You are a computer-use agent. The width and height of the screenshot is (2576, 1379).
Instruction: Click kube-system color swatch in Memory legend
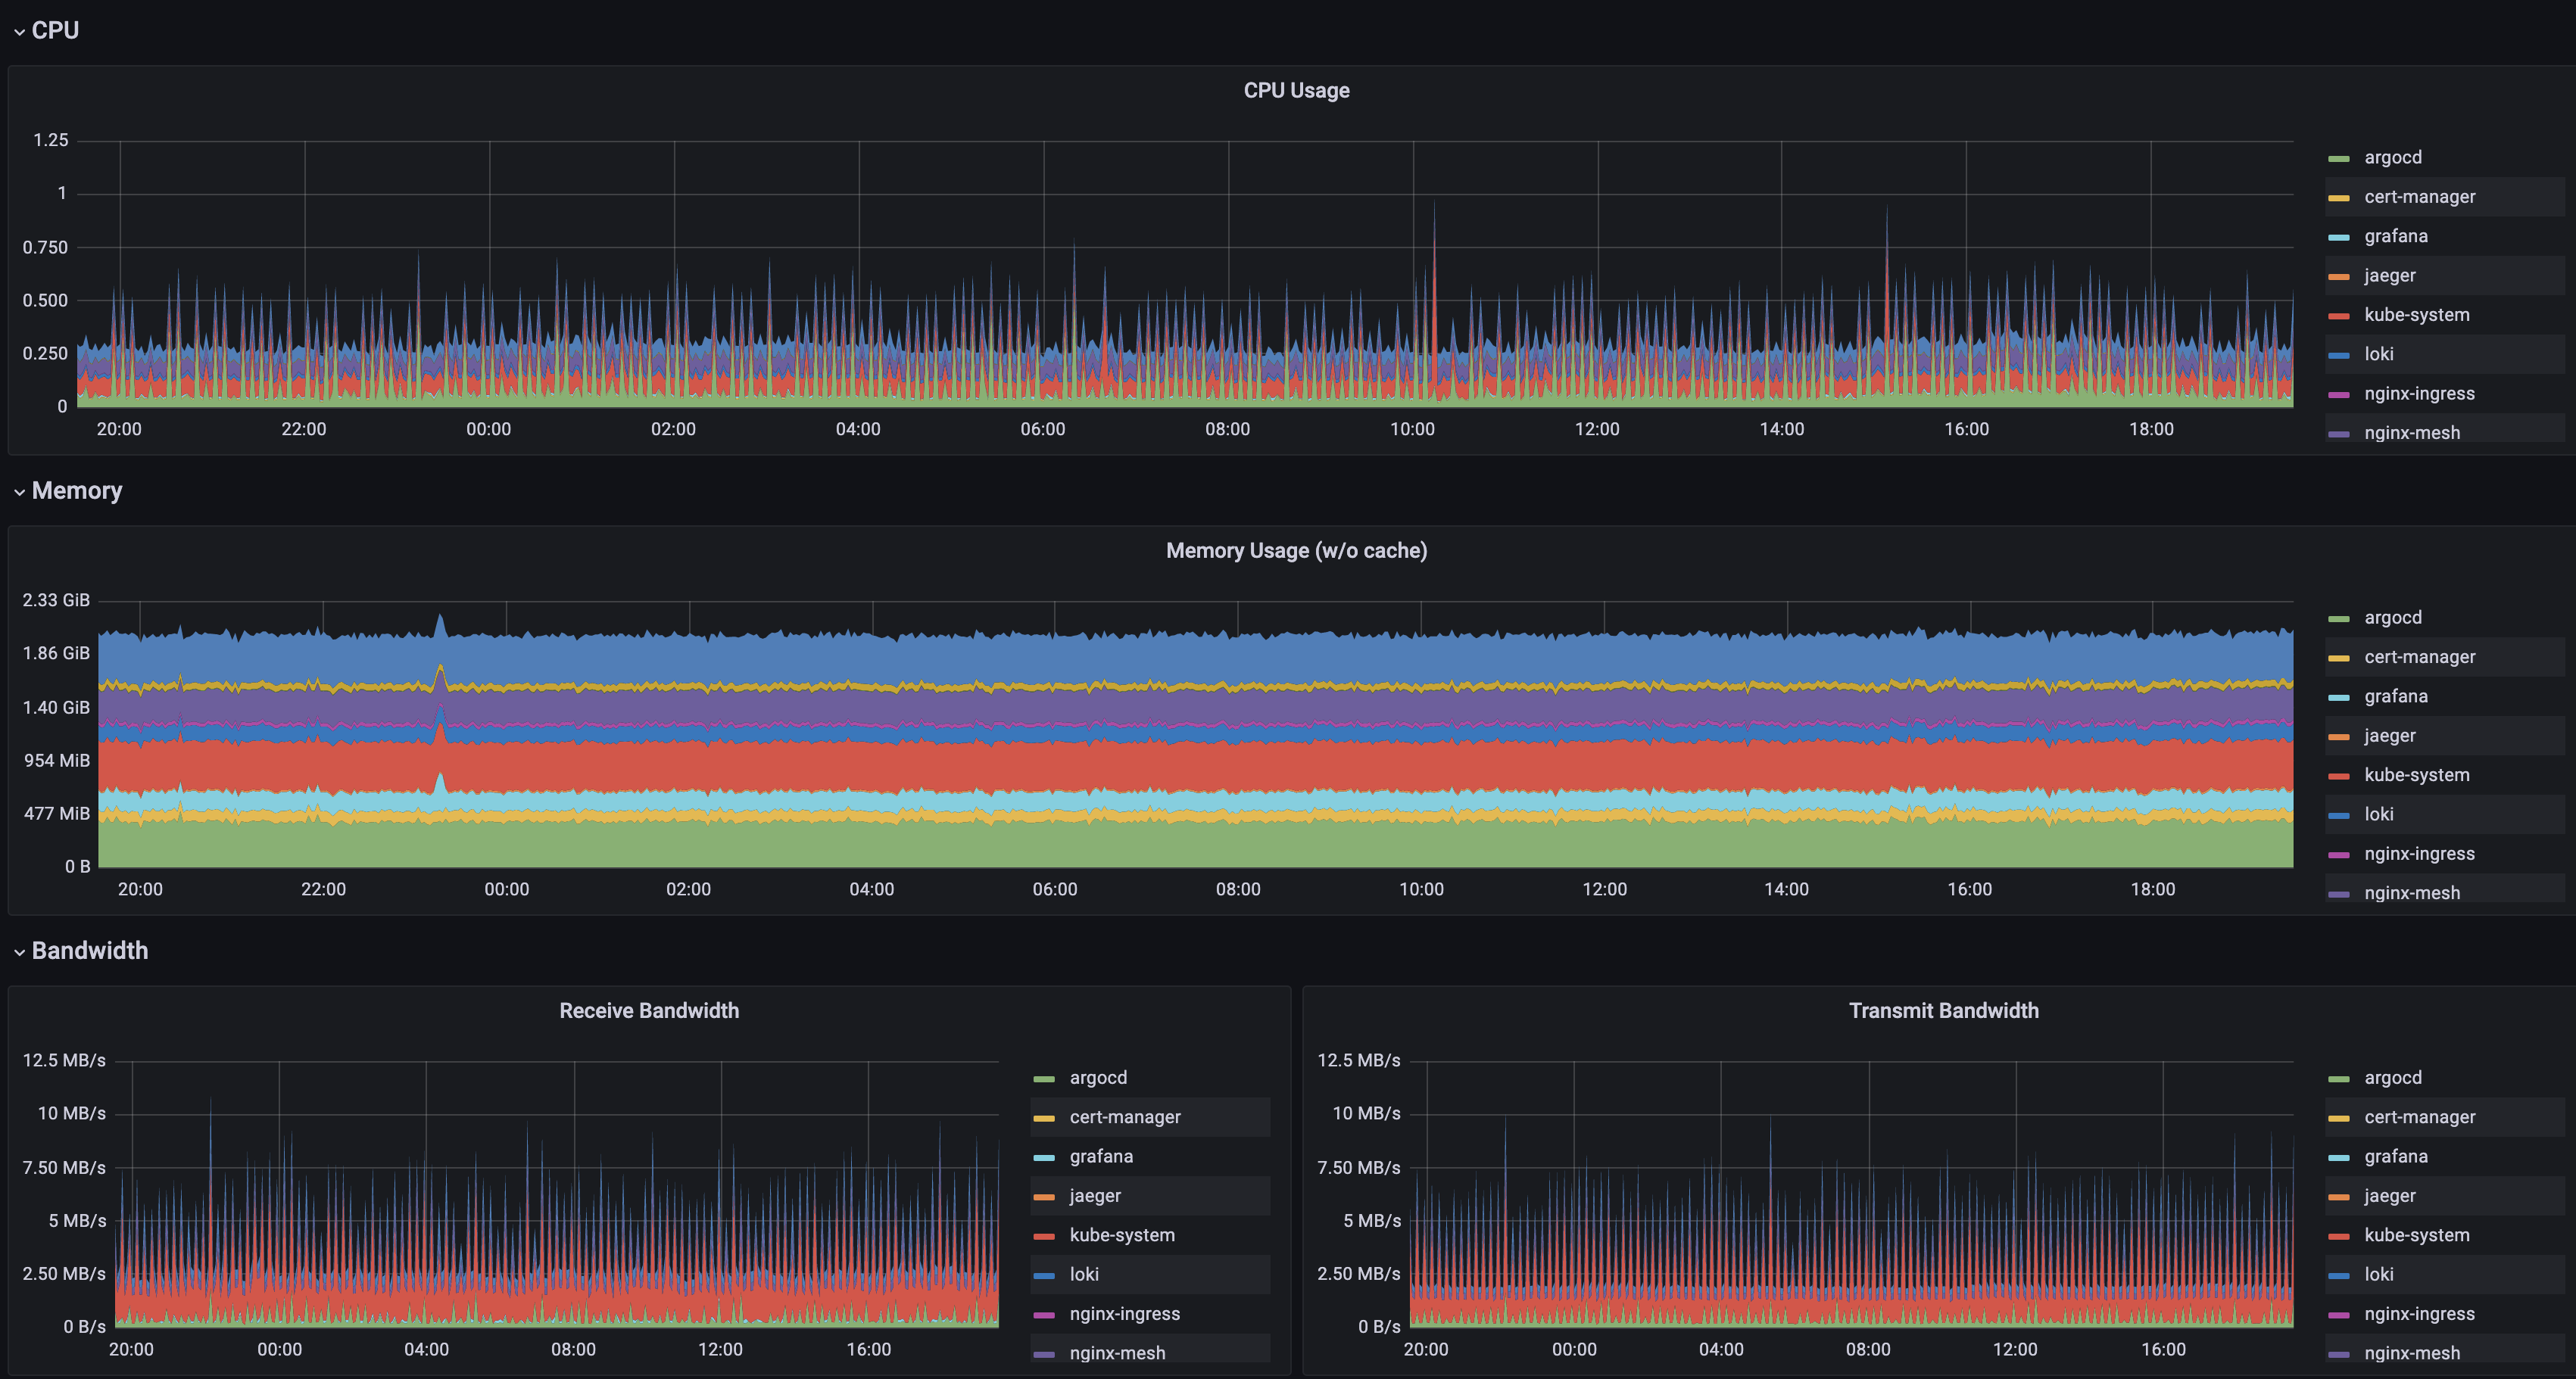pos(2339,777)
